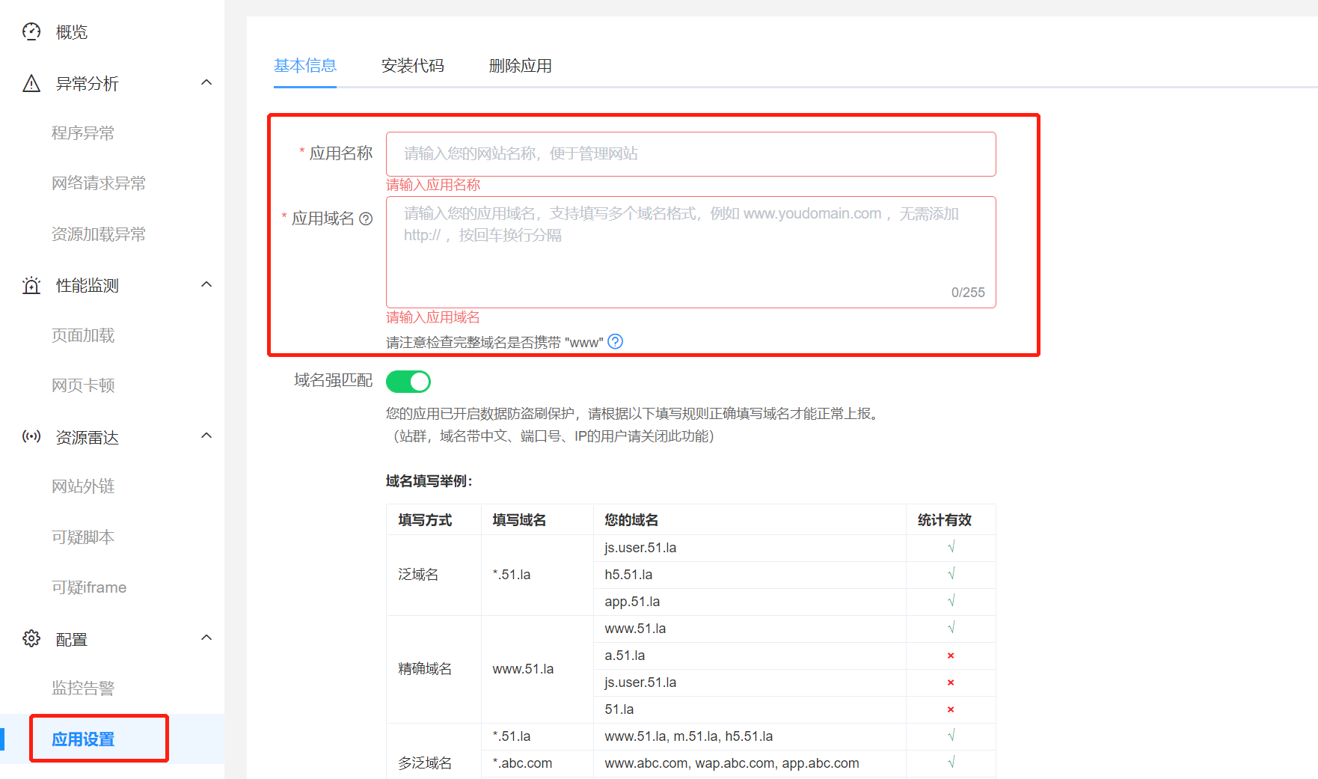Screen dimensions: 1318x779
Task: Click the 异常分析 menu heading
Action: tap(88, 84)
